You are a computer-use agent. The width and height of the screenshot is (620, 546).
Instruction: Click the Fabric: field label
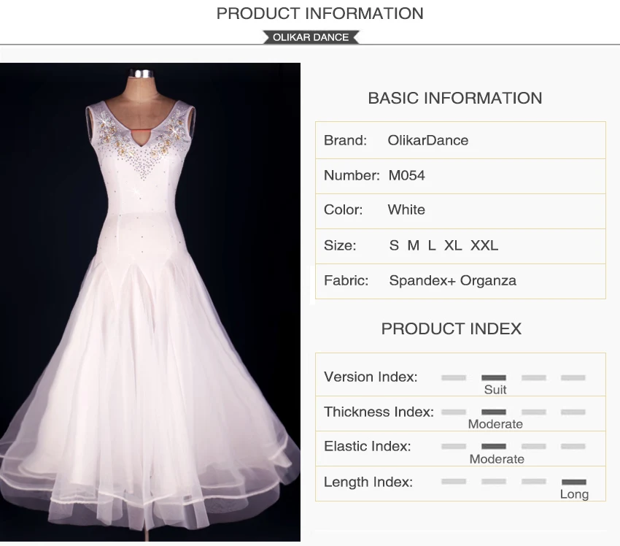pyautogui.click(x=346, y=280)
